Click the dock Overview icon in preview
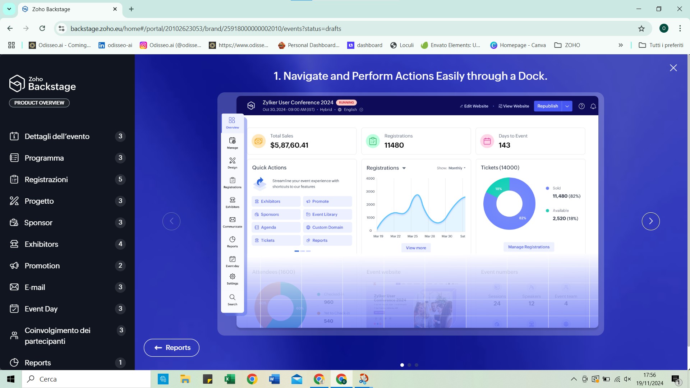 coord(232,123)
